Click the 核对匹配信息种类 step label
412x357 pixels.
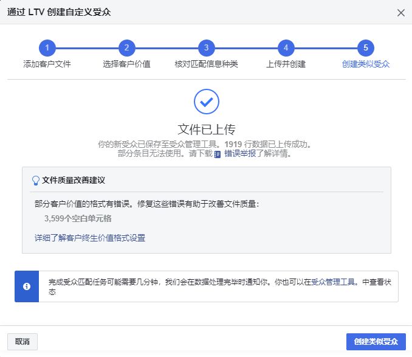tap(206, 64)
